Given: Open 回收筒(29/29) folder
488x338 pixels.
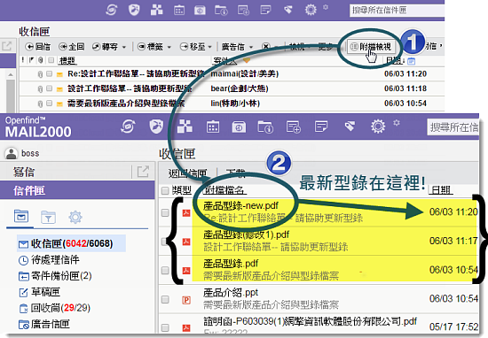Looking at the screenshot, I should click(x=54, y=308).
